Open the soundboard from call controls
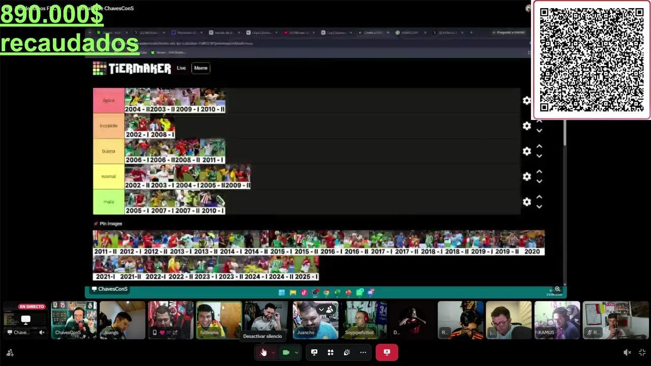The height and width of the screenshot is (366, 651). 347,352
